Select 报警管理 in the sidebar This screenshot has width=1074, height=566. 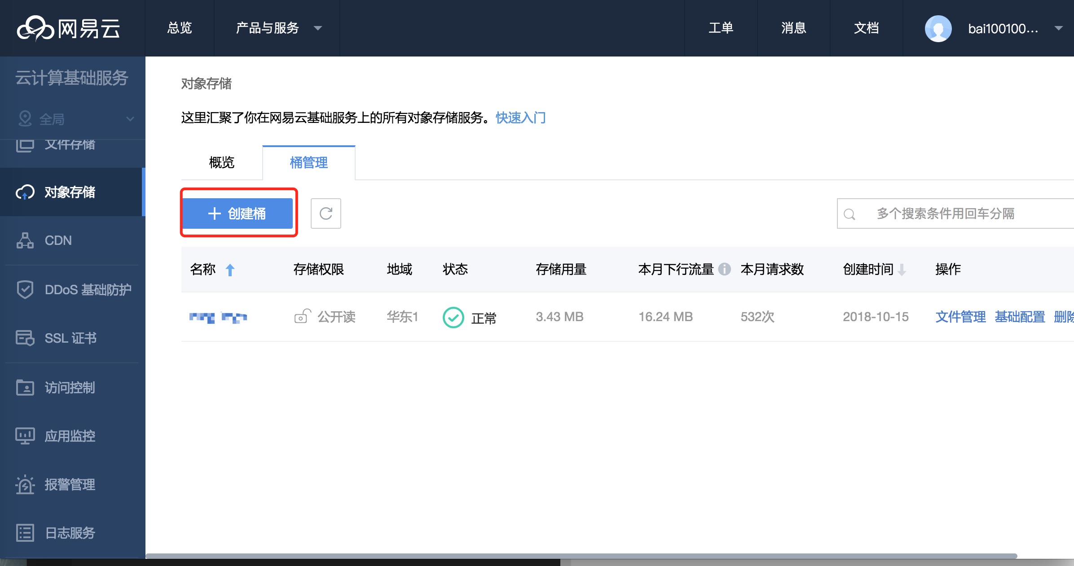tap(72, 484)
